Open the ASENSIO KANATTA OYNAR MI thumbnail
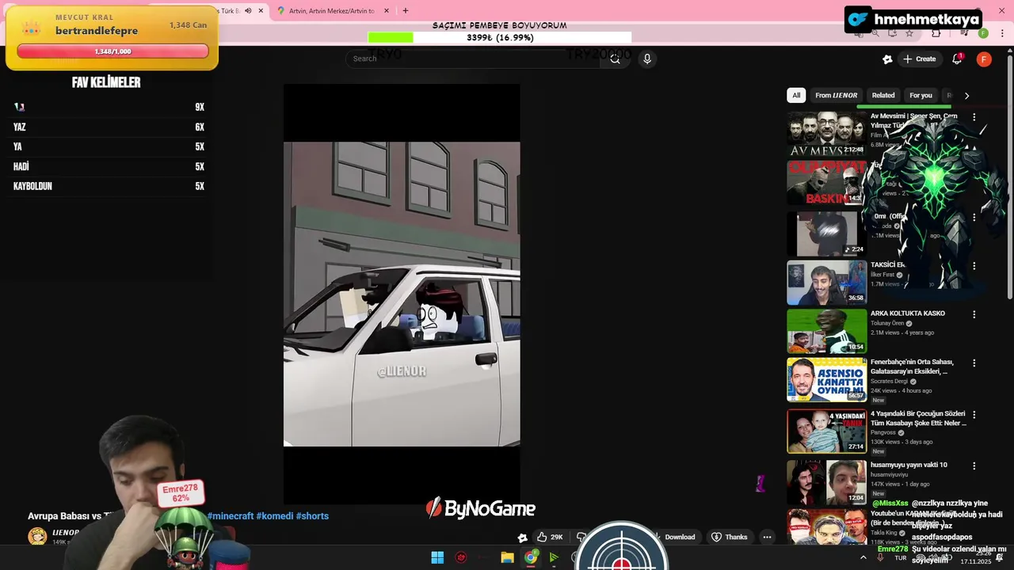 [826, 380]
